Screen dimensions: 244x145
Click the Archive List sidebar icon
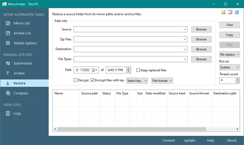(8, 33)
